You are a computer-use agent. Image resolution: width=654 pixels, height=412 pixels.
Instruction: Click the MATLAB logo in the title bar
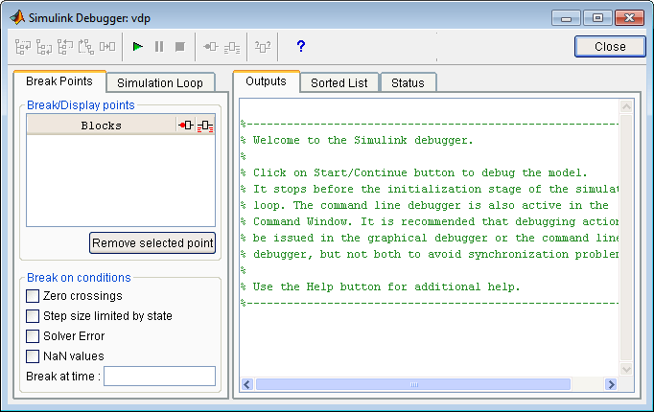(x=16, y=17)
